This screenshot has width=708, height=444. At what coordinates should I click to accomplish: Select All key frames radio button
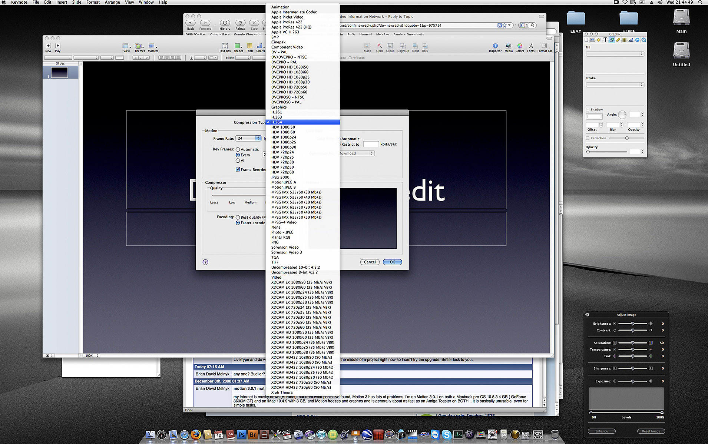coord(238,160)
